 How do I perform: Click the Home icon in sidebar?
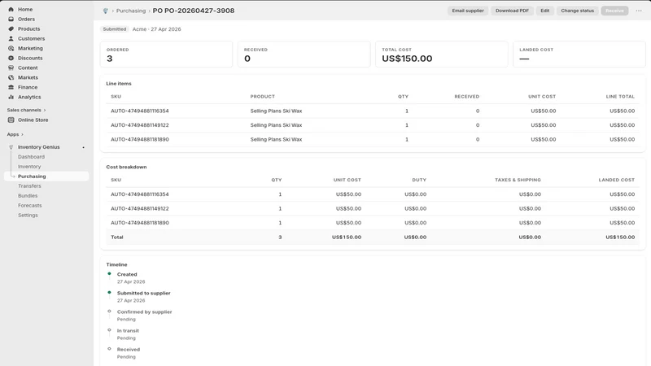[11, 9]
